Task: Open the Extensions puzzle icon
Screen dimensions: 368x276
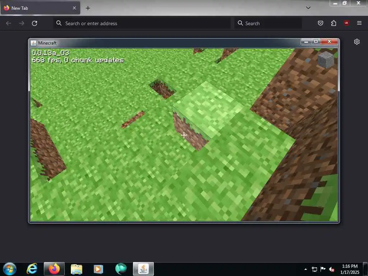Action: [333, 23]
